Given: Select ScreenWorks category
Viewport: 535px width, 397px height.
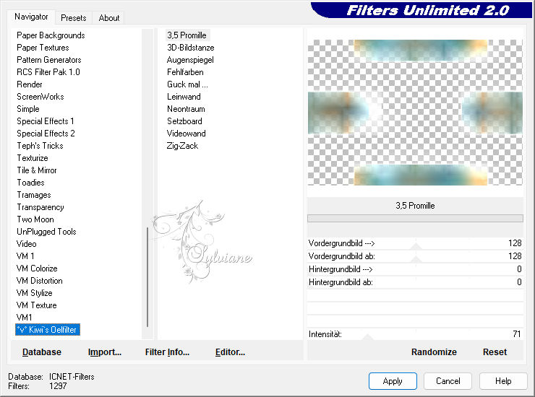Looking at the screenshot, I should pyautogui.click(x=40, y=97).
